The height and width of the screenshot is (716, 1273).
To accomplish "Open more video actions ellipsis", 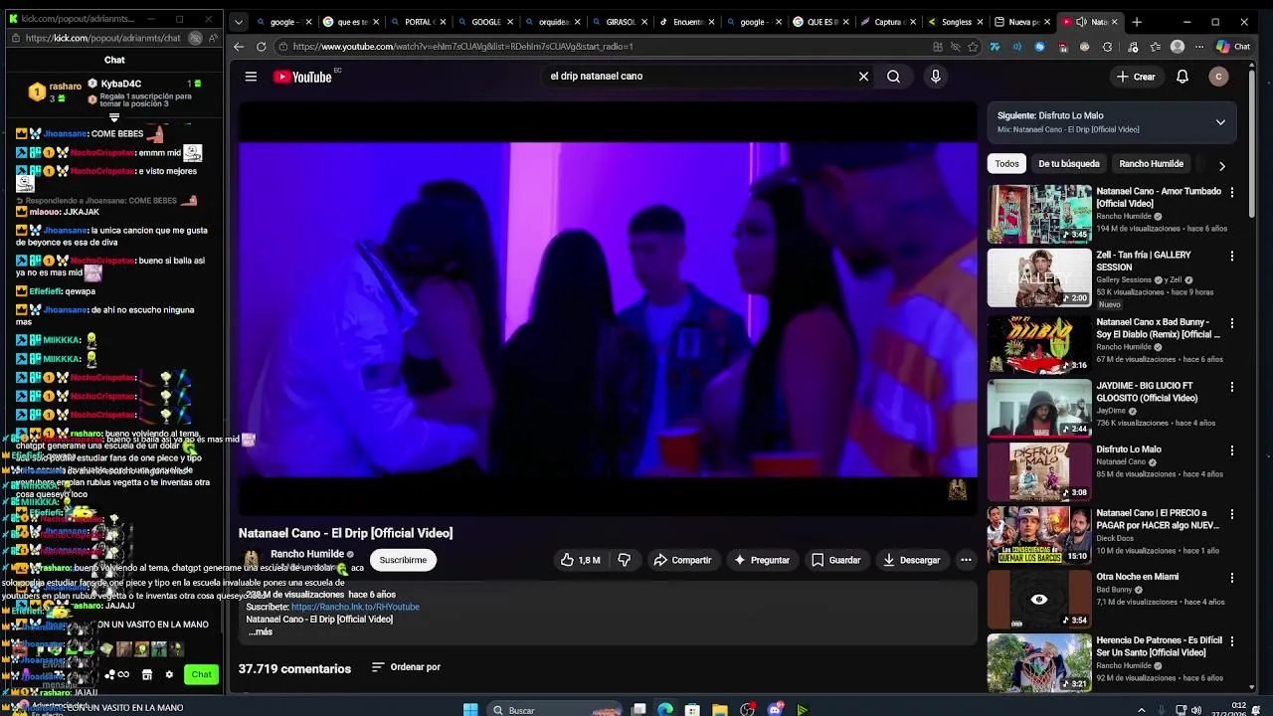I will 965,560.
